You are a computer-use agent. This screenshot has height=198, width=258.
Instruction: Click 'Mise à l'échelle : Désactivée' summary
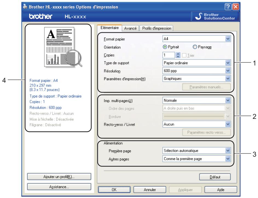point(52,119)
